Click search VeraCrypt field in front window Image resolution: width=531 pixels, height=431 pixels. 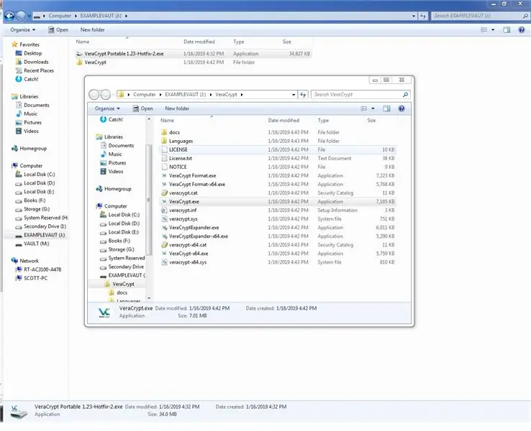click(x=360, y=95)
